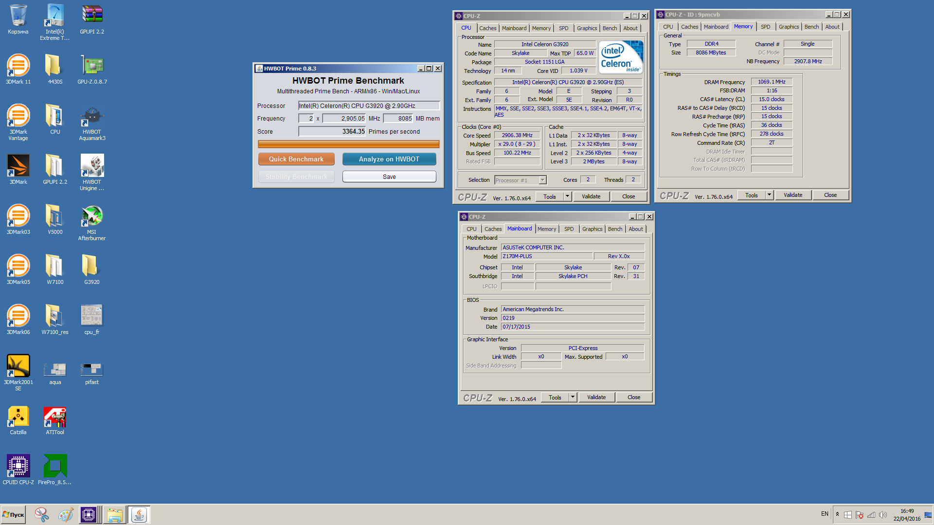
Task: Click the 8085 MB mem field
Action: 398,118
